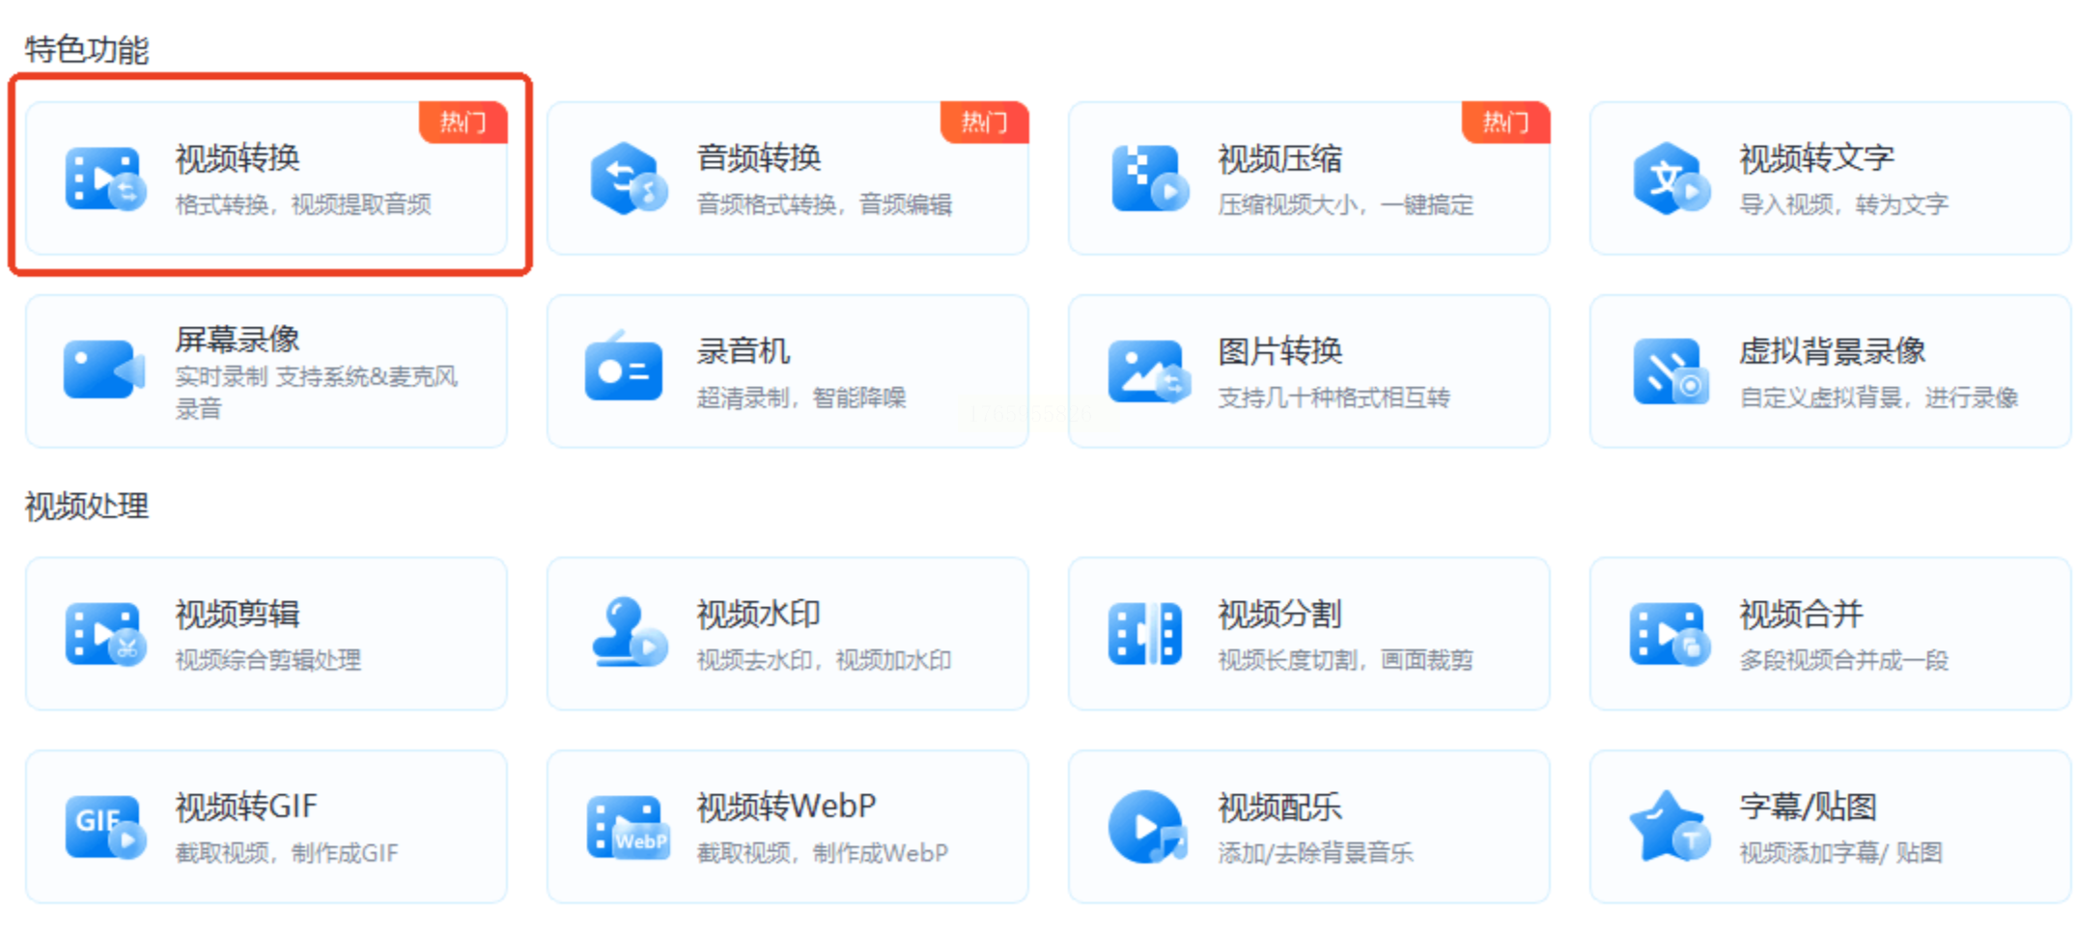The image size is (2078, 934).
Task: Click 热门 badge on 视频转换 card
Action: pos(463,123)
